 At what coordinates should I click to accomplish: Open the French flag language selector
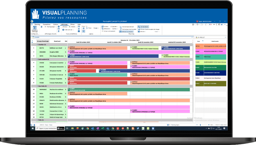[210, 25]
